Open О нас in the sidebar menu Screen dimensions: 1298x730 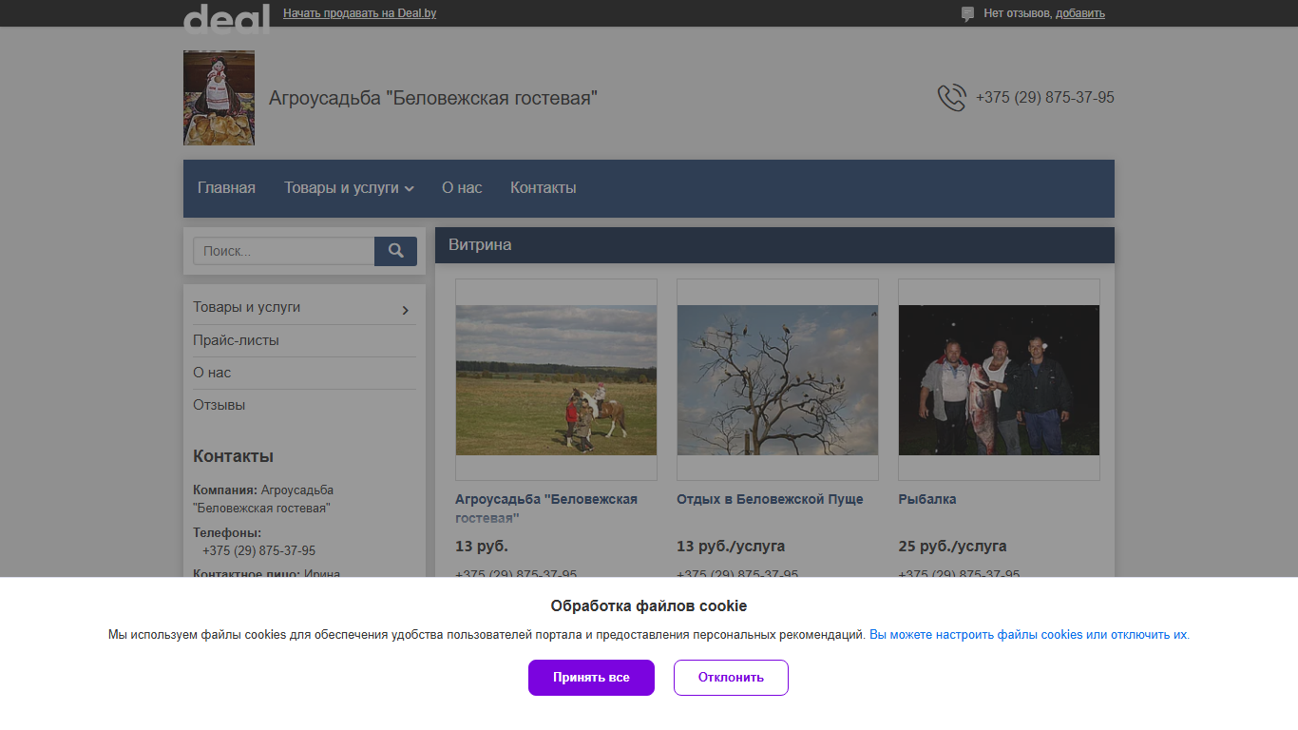click(212, 373)
